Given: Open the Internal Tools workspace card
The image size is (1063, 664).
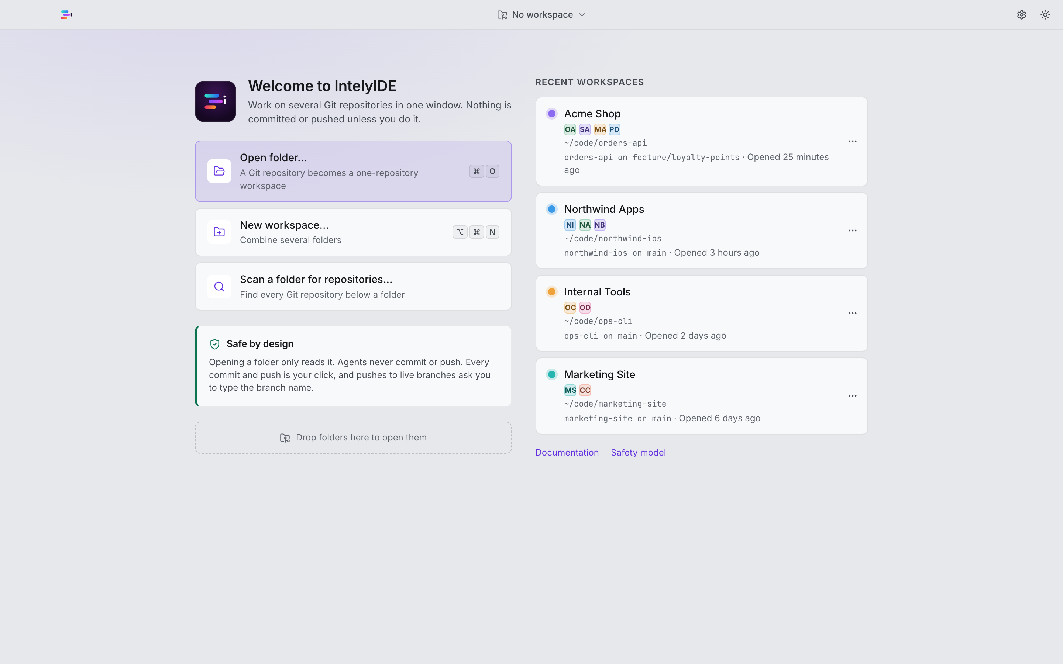Looking at the screenshot, I should 702,313.
